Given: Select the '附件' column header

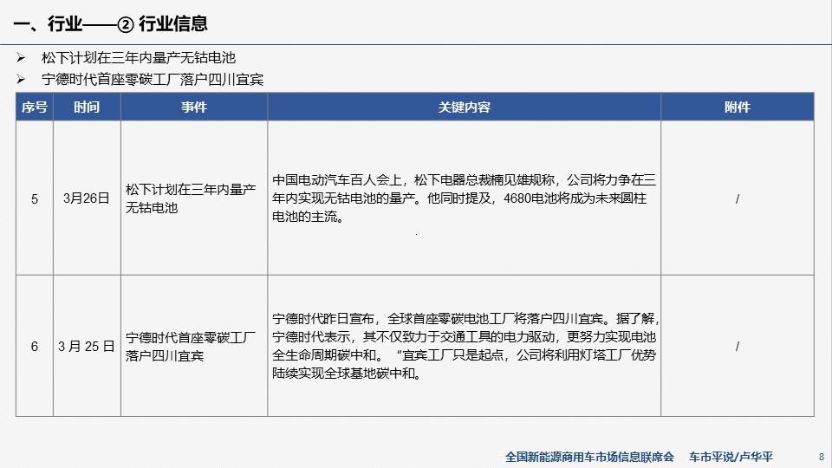Looking at the screenshot, I should [x=738, y=107].
